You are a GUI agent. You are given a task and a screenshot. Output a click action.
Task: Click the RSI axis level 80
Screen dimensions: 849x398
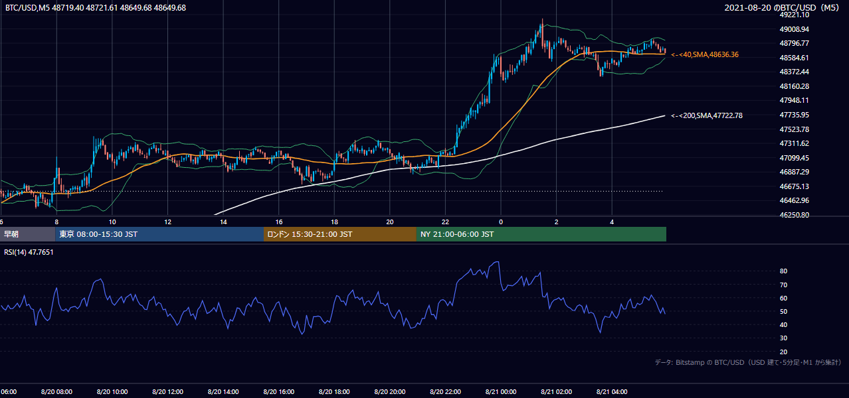[783, 271]
